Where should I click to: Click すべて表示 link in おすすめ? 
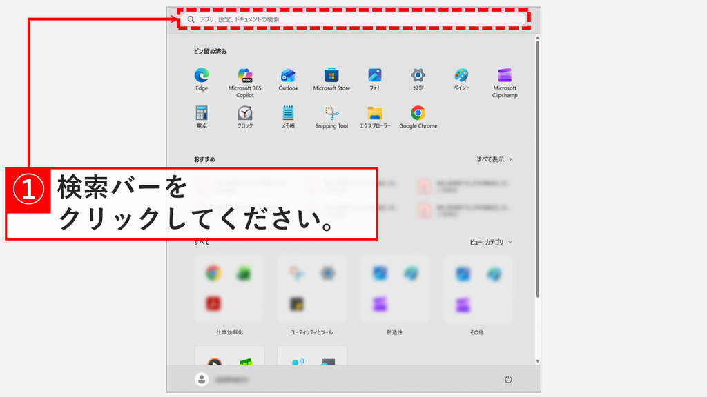494,159
